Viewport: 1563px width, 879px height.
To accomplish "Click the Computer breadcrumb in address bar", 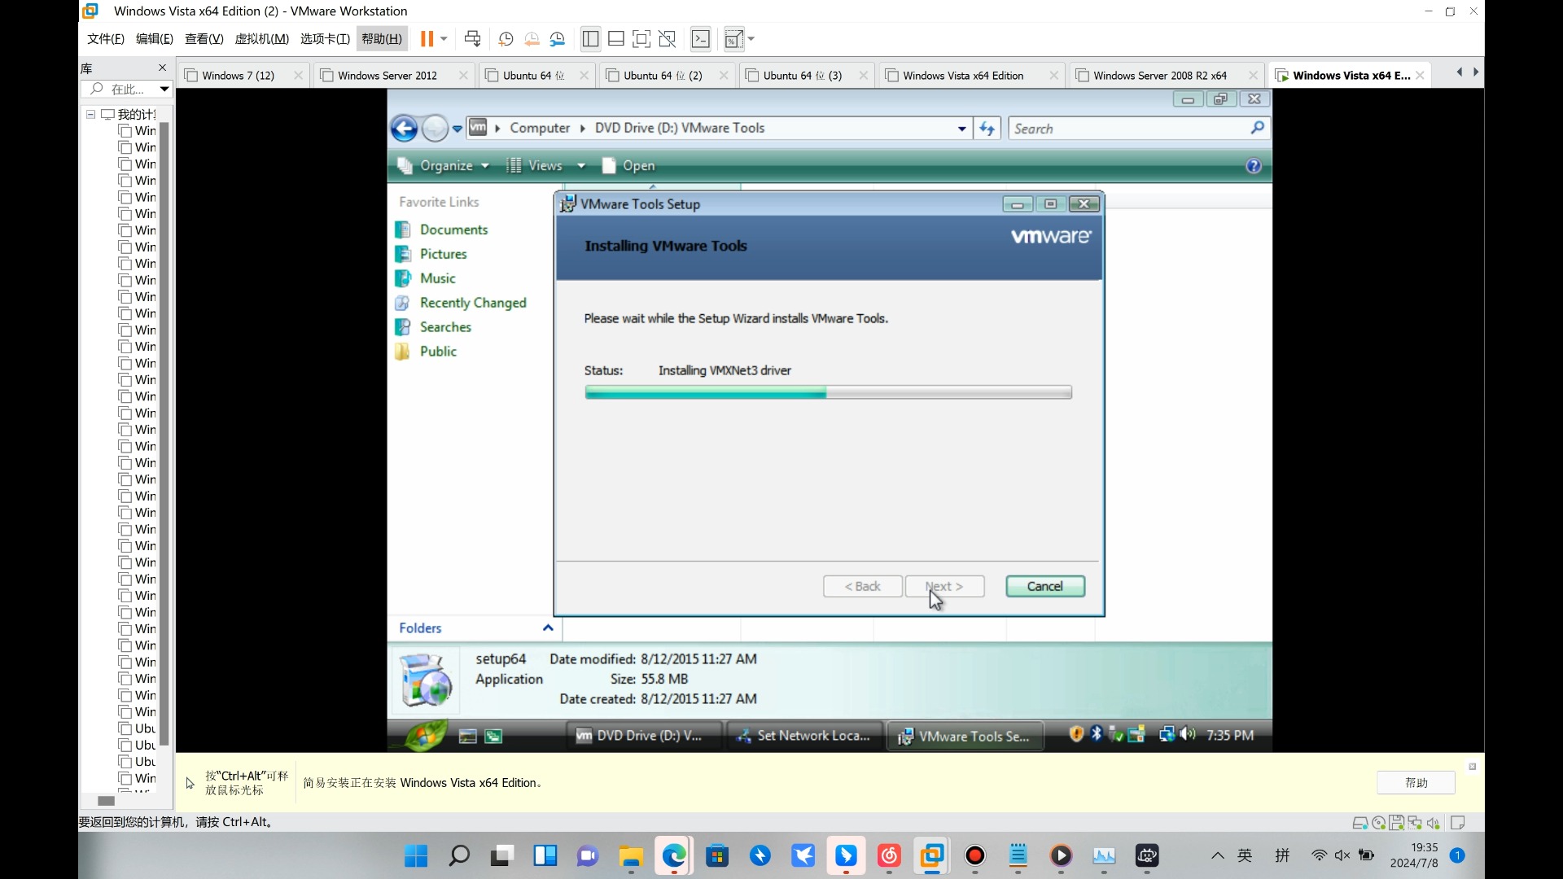I will coord(540,128).
